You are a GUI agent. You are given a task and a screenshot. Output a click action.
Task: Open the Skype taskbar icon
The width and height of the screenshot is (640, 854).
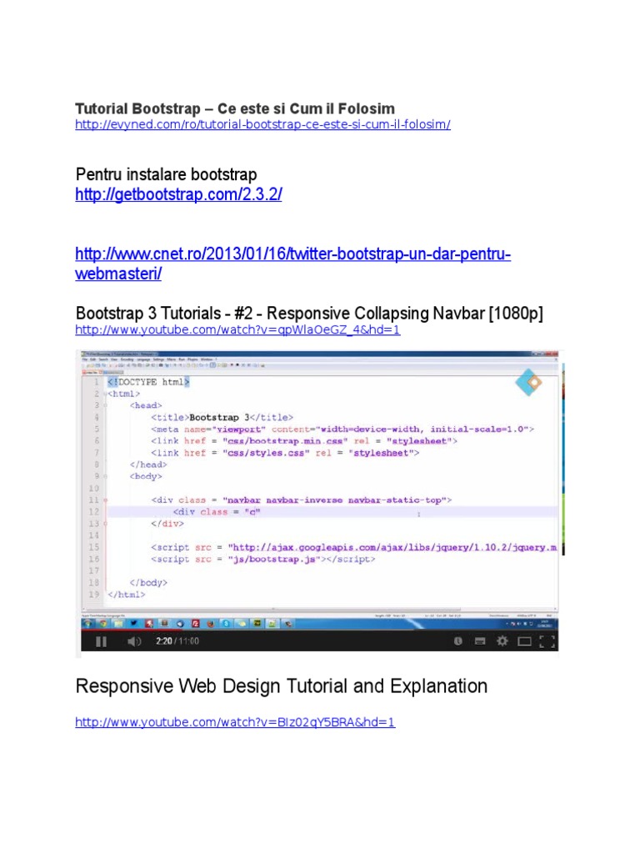(226, 624)
